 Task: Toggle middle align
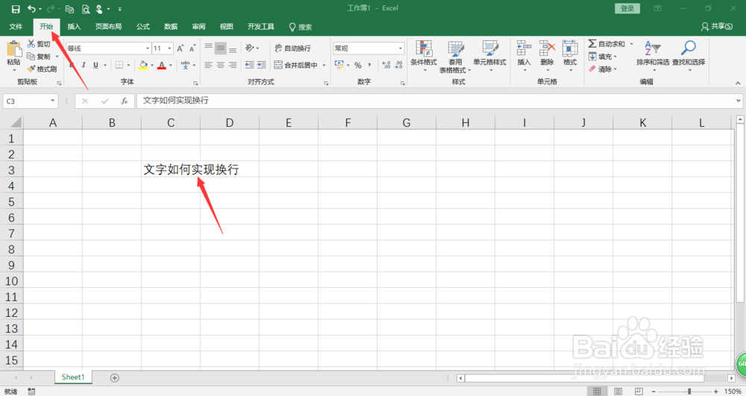[x=220, y=48]
